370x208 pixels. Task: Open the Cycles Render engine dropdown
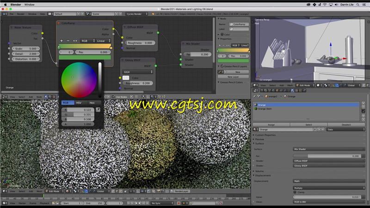[136, 14]
